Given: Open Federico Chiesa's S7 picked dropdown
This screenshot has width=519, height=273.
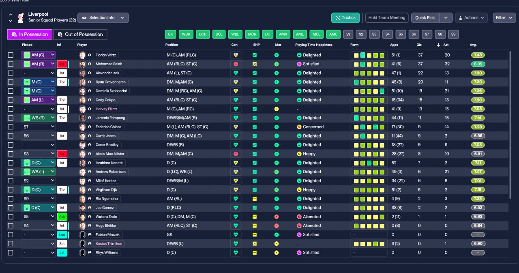Looking at the screenshot, I should [x=38, y=127].
